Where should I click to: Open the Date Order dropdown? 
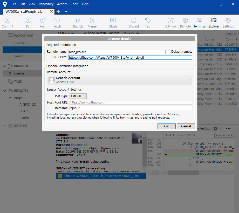coord(133,33)
